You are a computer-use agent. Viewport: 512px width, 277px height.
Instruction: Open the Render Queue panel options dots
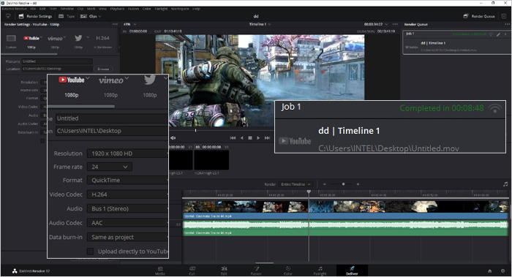coord(507,24)
